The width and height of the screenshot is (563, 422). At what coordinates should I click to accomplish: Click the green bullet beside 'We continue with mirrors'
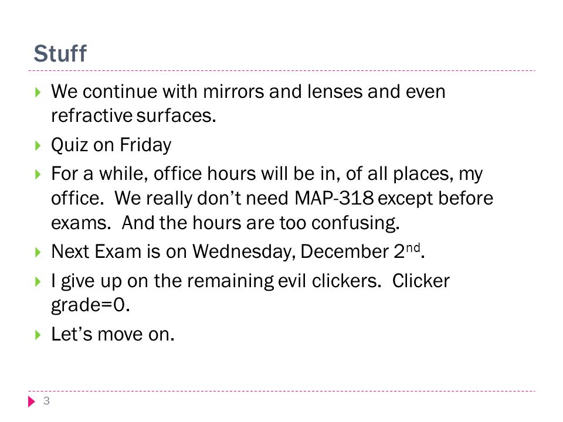pos(38,93)
